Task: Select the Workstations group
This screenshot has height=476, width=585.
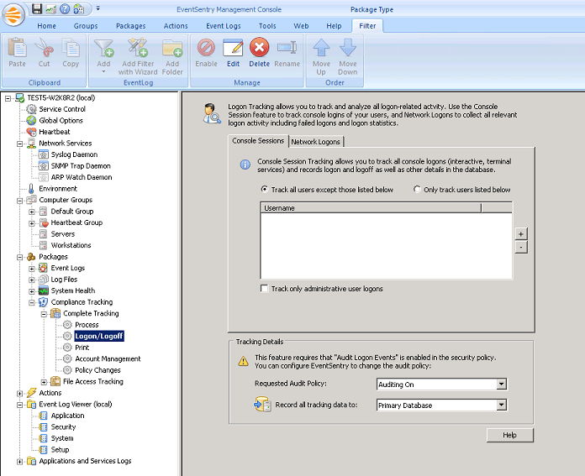Action: [x=71, y=245]
